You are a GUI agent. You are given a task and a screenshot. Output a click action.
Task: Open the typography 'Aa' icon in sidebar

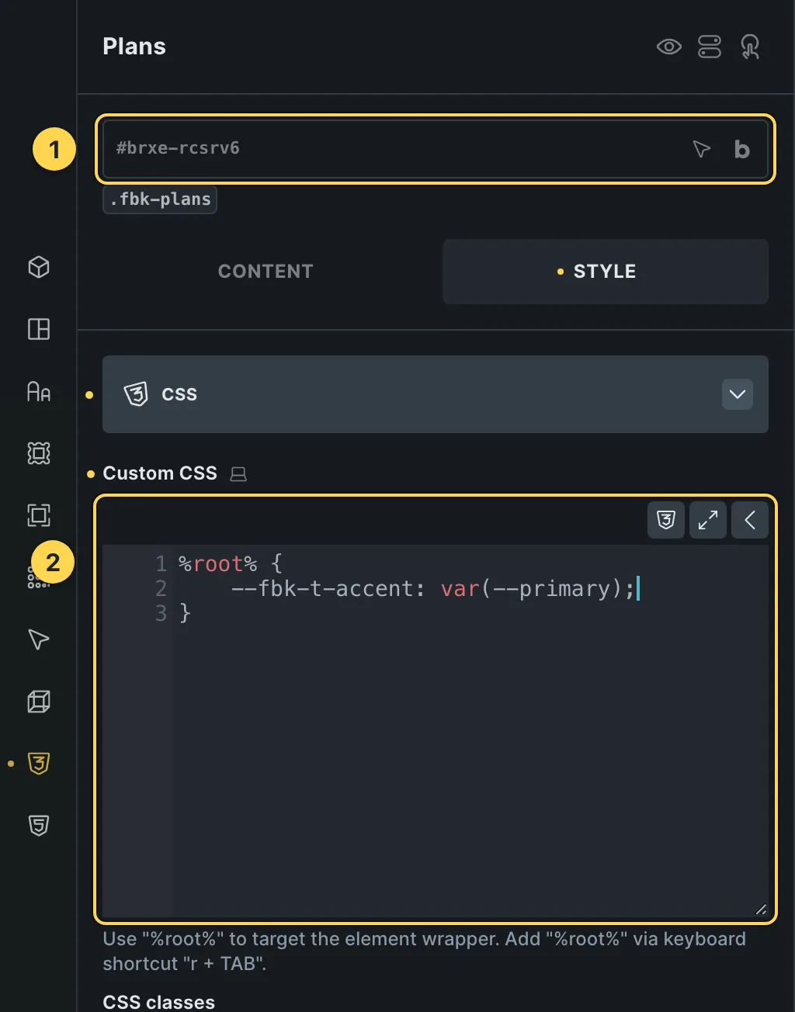tap(39, 391)
